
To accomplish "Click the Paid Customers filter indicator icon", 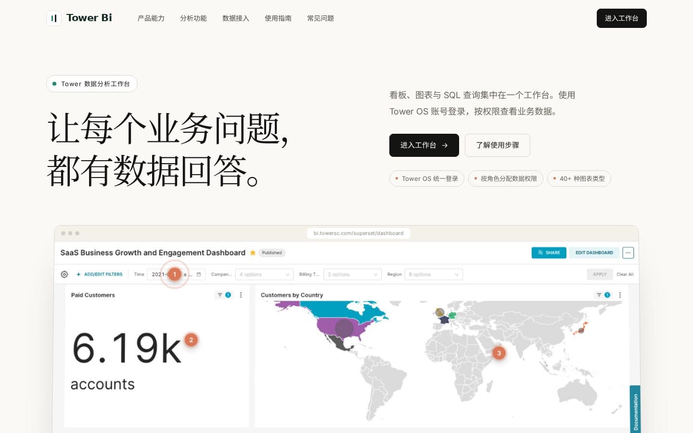I will (x=224, y=295).
